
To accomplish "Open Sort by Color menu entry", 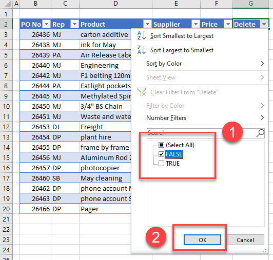I will tap(164, 64).
